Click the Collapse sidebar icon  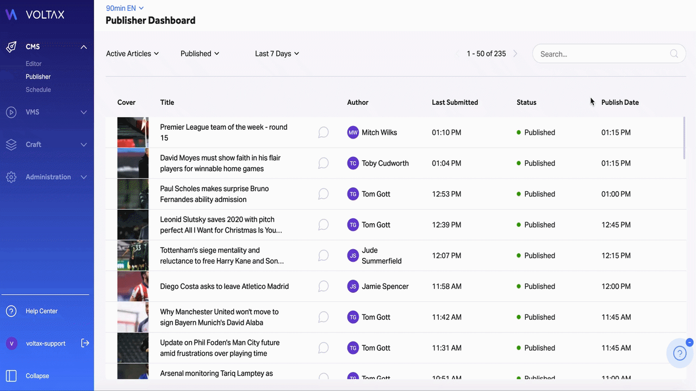(11, 376)
